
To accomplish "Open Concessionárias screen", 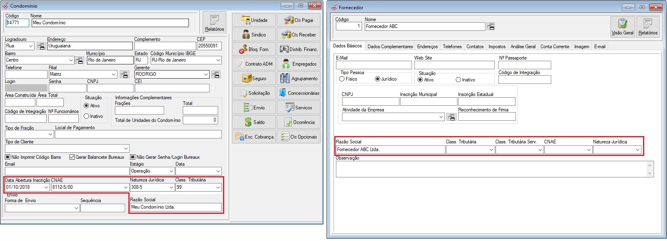I will click(299, 93).
